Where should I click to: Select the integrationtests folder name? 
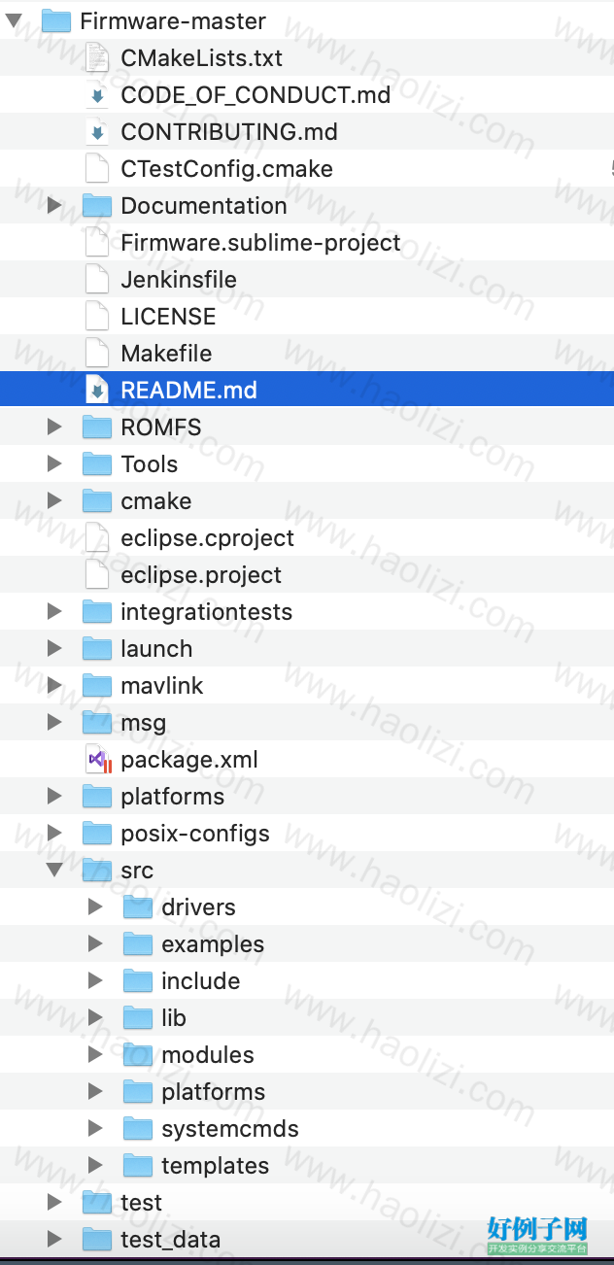[206, 612]
